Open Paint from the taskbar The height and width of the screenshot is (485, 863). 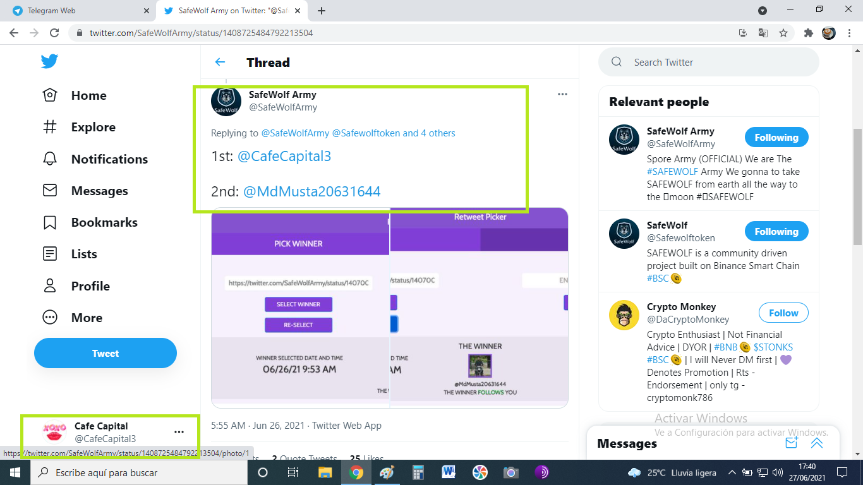pyautogui.click(x=387, y=472)
